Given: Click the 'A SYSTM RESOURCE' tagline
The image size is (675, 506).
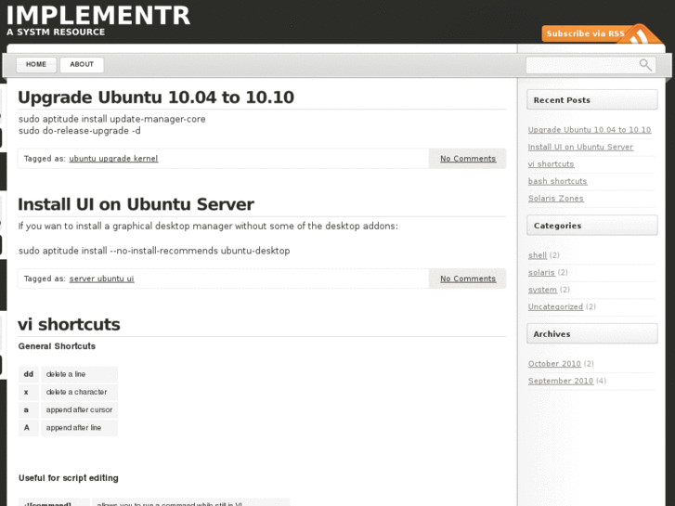Looking at the screenshot, I should [56, 32].
